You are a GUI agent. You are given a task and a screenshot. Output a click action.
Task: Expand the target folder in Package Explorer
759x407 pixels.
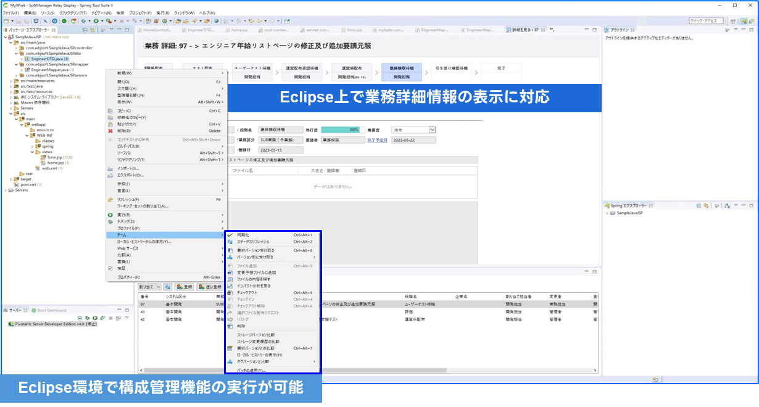click(x=12, y=179)
